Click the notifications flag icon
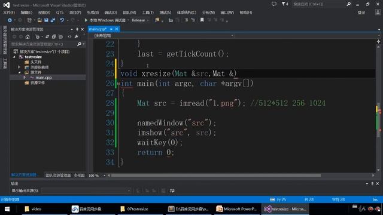383x215 pixels. coord(285,4)
